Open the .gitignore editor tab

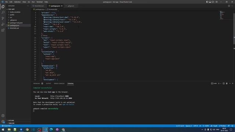[x=71, y=6]
